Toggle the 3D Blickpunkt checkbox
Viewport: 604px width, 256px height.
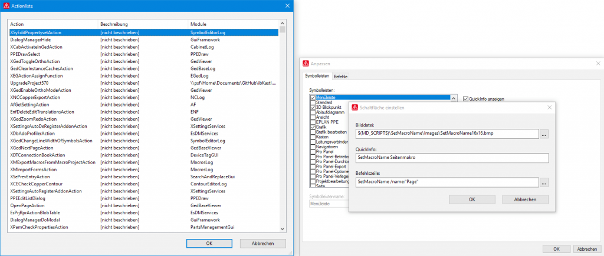[x=313, y=107]
